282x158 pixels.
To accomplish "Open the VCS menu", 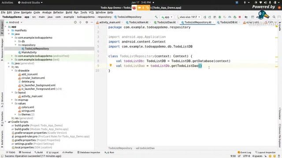I will (x=91, y=12).
